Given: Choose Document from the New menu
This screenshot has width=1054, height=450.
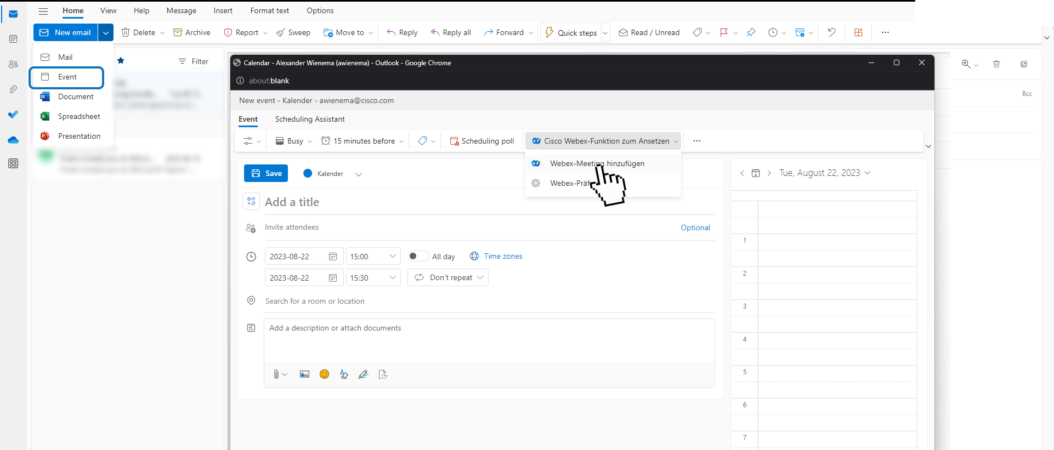Looking at the screenshot, I should pyautogui.click(x=73, y=96).
